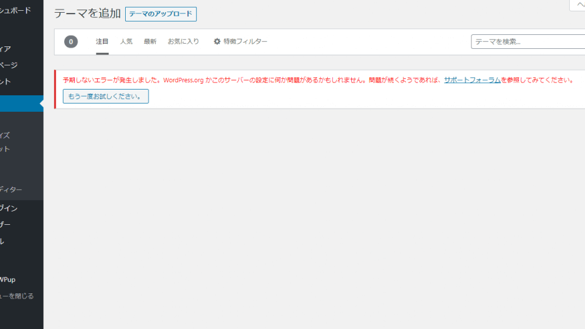Expand the help panel chevron at top right
This screenshot has height=329, width=585.
[578, 5]
